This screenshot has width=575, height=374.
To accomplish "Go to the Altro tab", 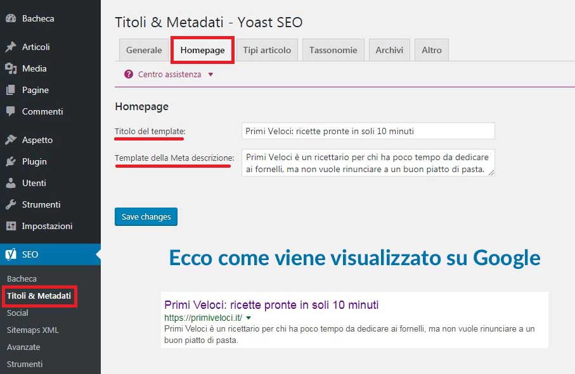I will (432, 50).
